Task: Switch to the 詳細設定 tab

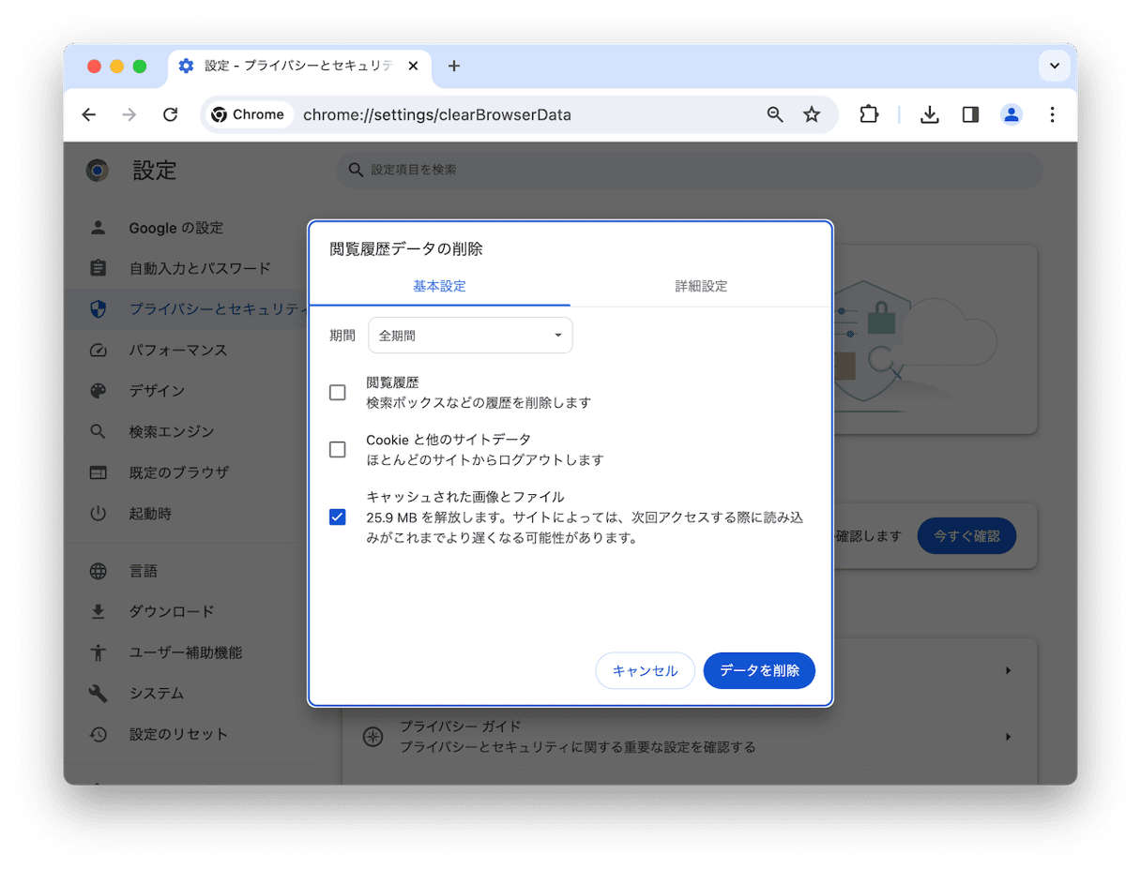Action: 701,287
